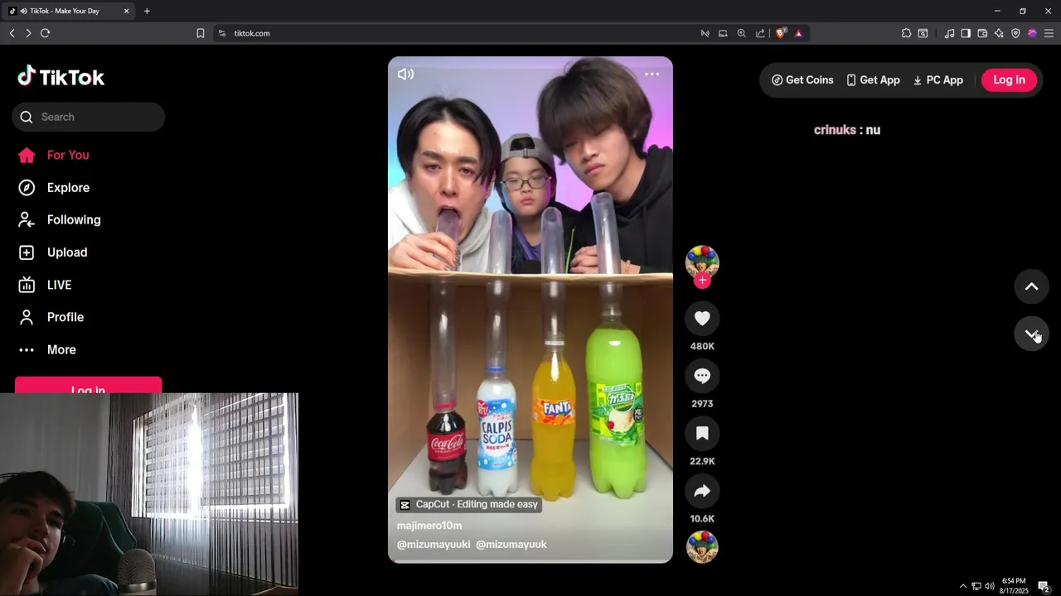Viewport: 1061px width, 596px height.
Task: Click the zoom magnifier icon in address bar
Action: click(741, 33)
